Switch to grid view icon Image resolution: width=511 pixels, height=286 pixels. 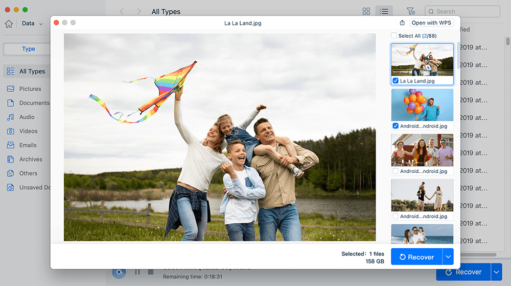tap(366, 11)
